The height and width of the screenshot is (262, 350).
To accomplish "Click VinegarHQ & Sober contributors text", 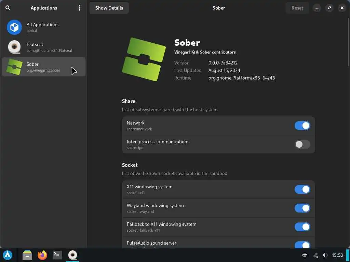I will click(205, 52).
